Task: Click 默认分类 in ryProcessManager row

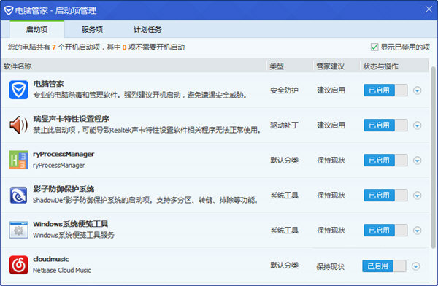Action: click(284, 161)
